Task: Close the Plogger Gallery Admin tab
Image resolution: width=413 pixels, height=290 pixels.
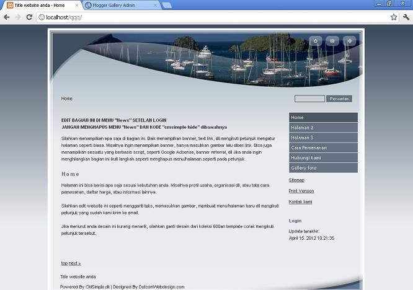Action: [x=156, y=5]
